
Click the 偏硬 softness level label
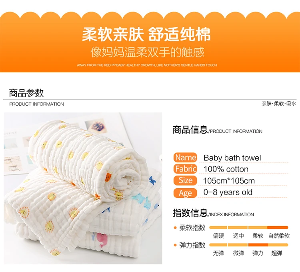pos(218,236)
